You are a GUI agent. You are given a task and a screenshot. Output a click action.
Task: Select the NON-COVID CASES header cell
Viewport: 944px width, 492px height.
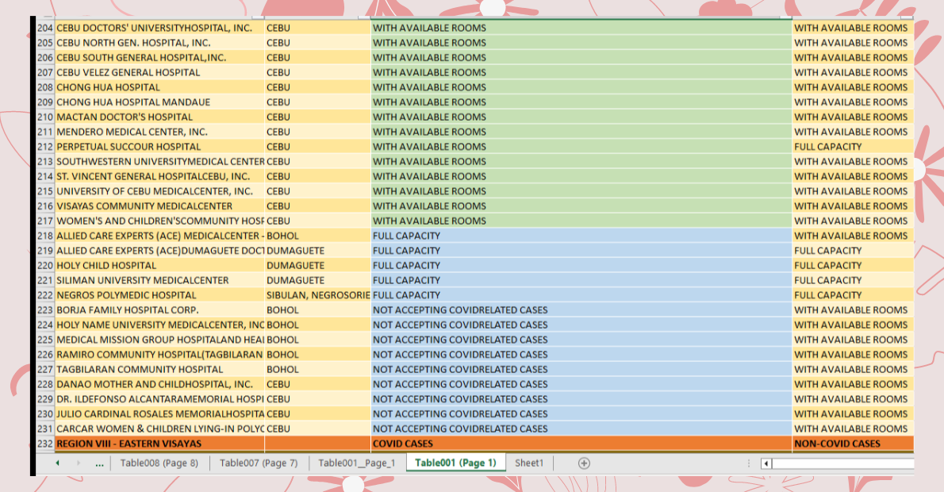(853, 444)
